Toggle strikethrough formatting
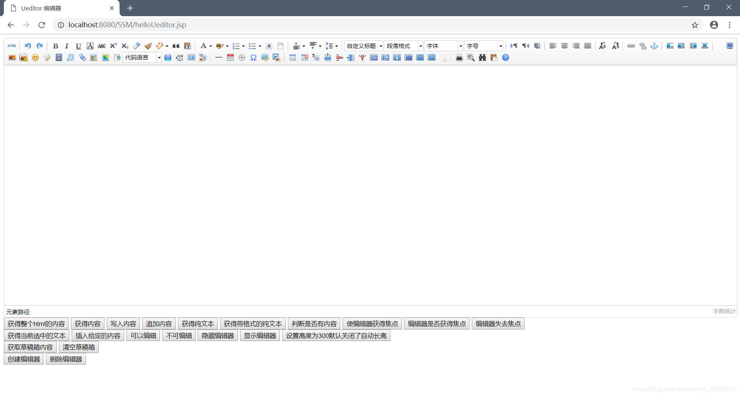 point(101,46)
